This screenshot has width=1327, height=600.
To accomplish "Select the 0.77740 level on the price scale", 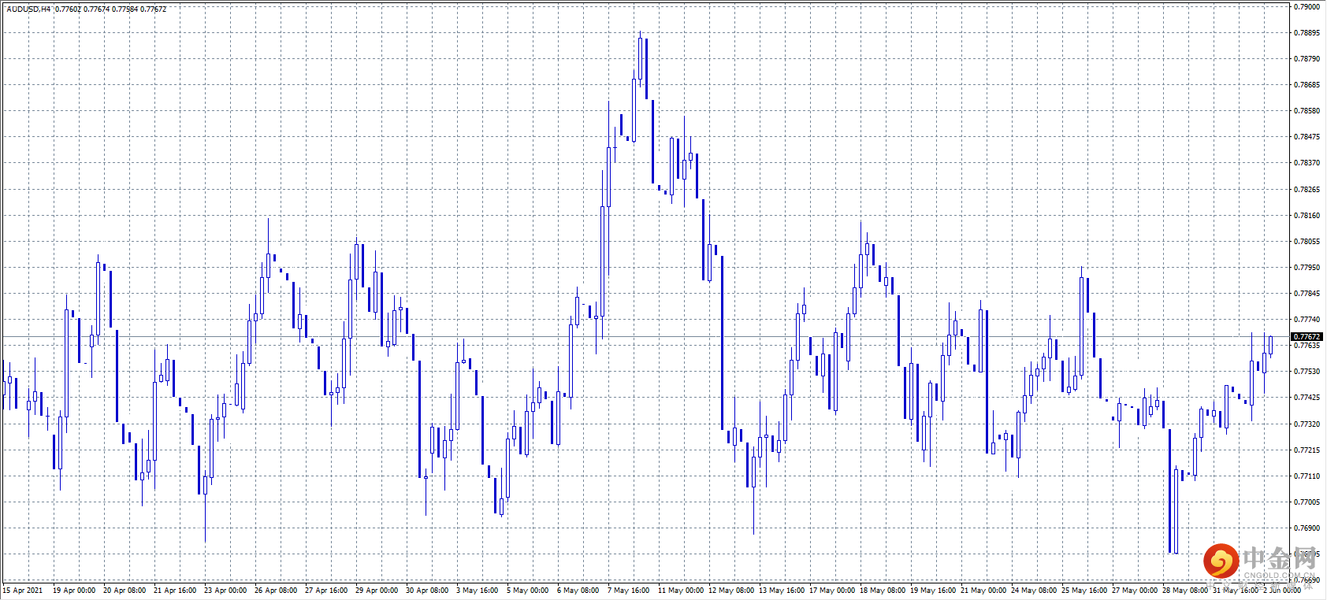I will click(x=1307, y=320).
